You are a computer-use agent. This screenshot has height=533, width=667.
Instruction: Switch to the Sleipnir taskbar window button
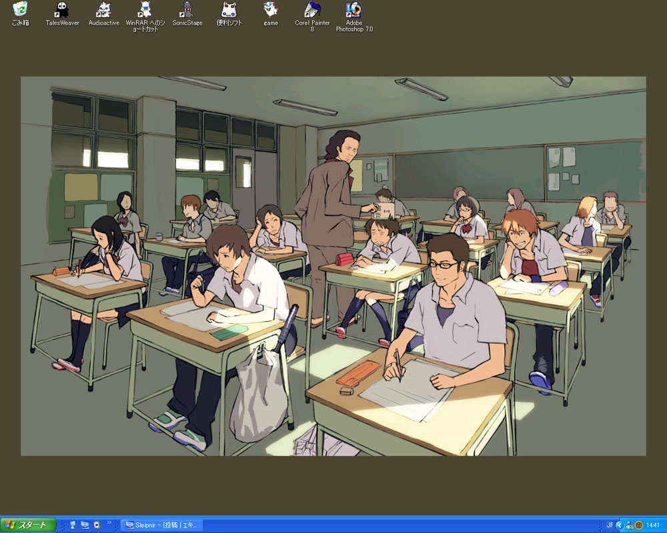point(162,526)
